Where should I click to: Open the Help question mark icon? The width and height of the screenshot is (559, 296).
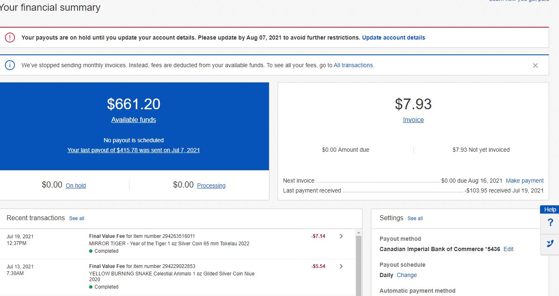[550, 222]
